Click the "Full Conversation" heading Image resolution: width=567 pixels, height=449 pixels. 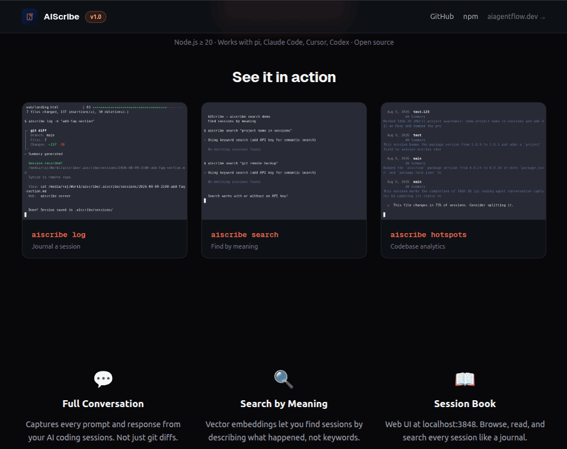point(103,404)
